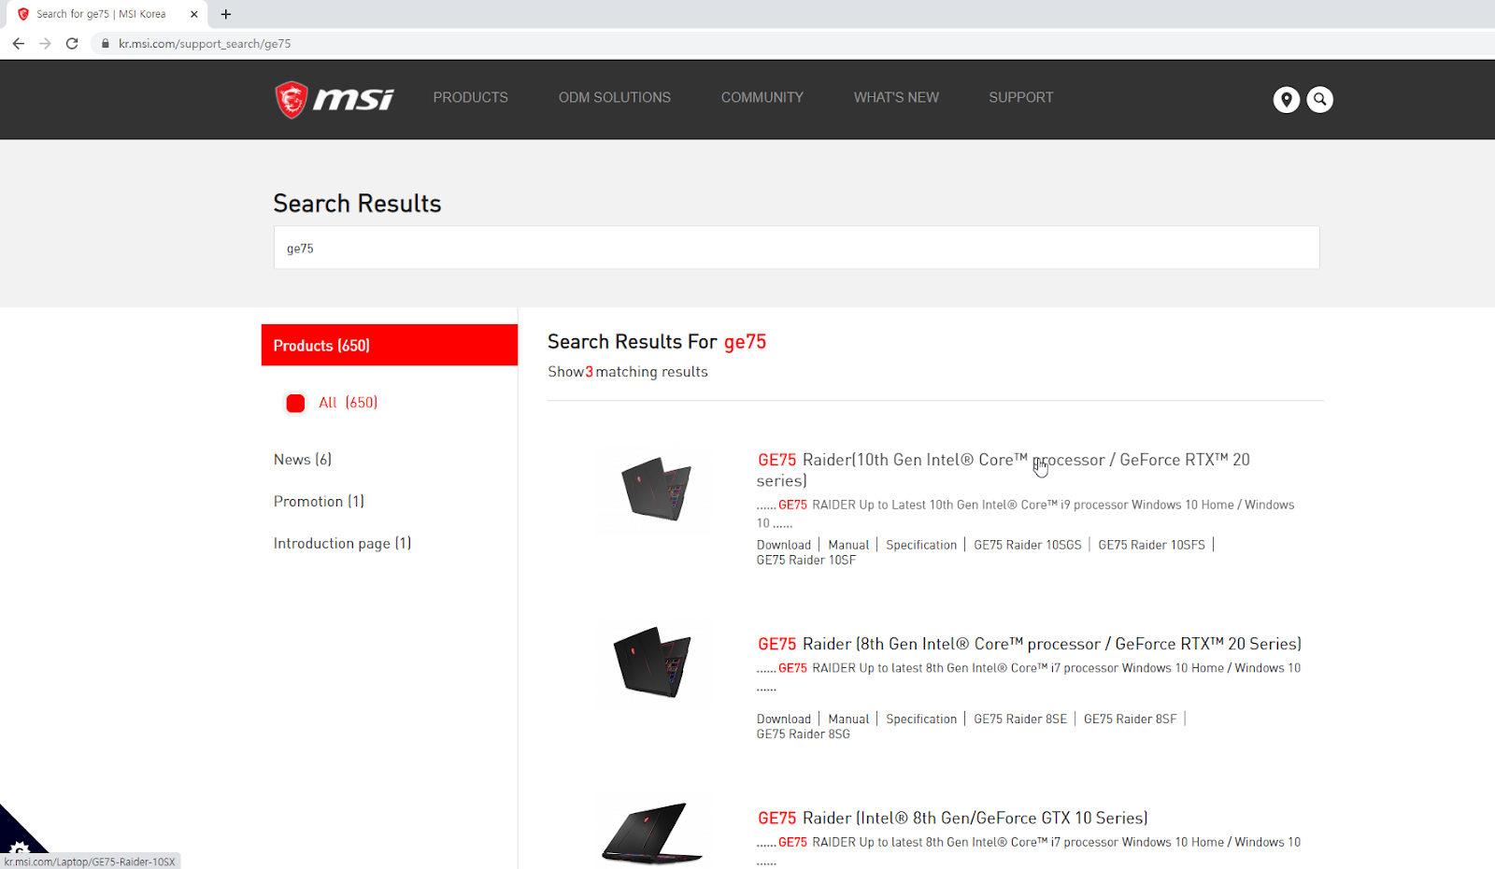View site lock security icon
The image size is (1495, 869).
pyautogui.click(x=106, y=44)
